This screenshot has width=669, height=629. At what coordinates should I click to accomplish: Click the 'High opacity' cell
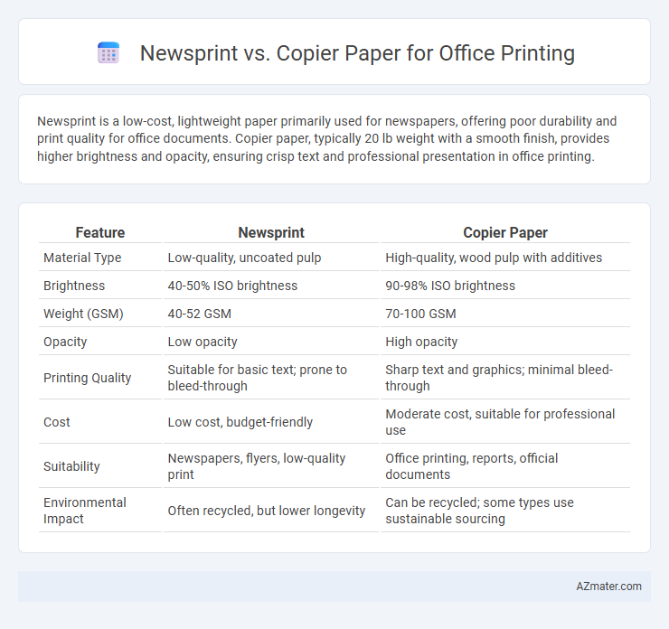(504, 342)
